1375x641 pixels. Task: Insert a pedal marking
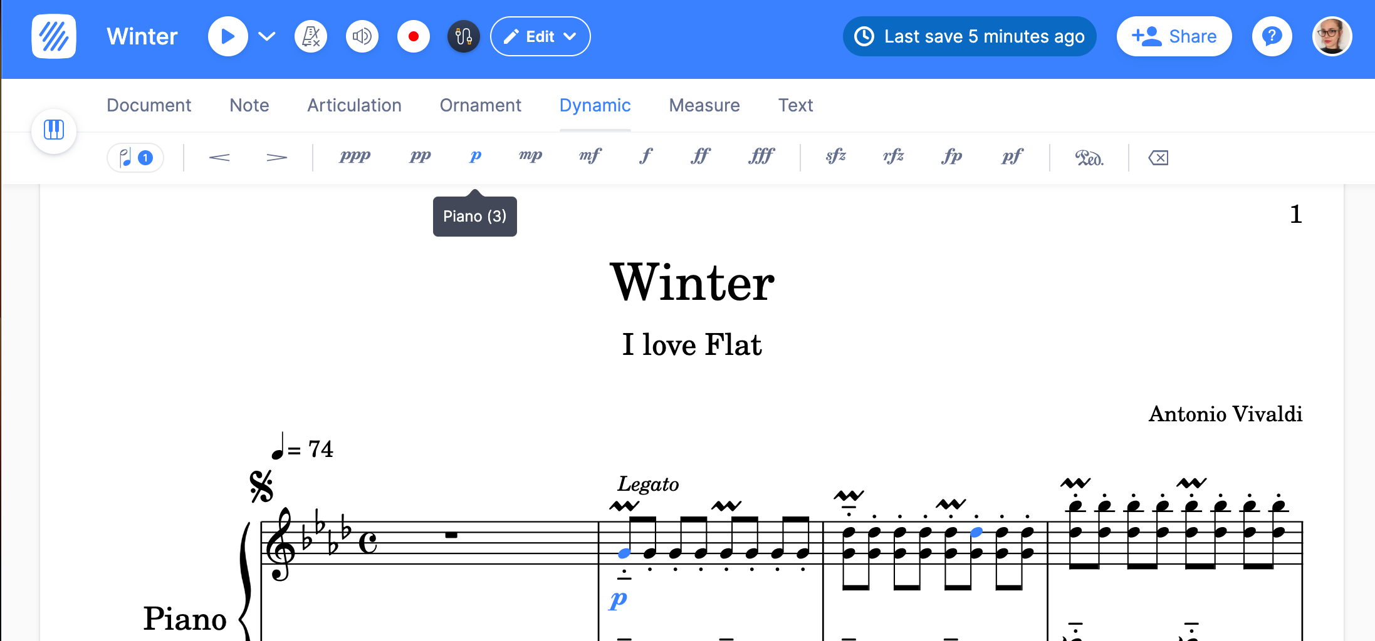[1090, 158]
